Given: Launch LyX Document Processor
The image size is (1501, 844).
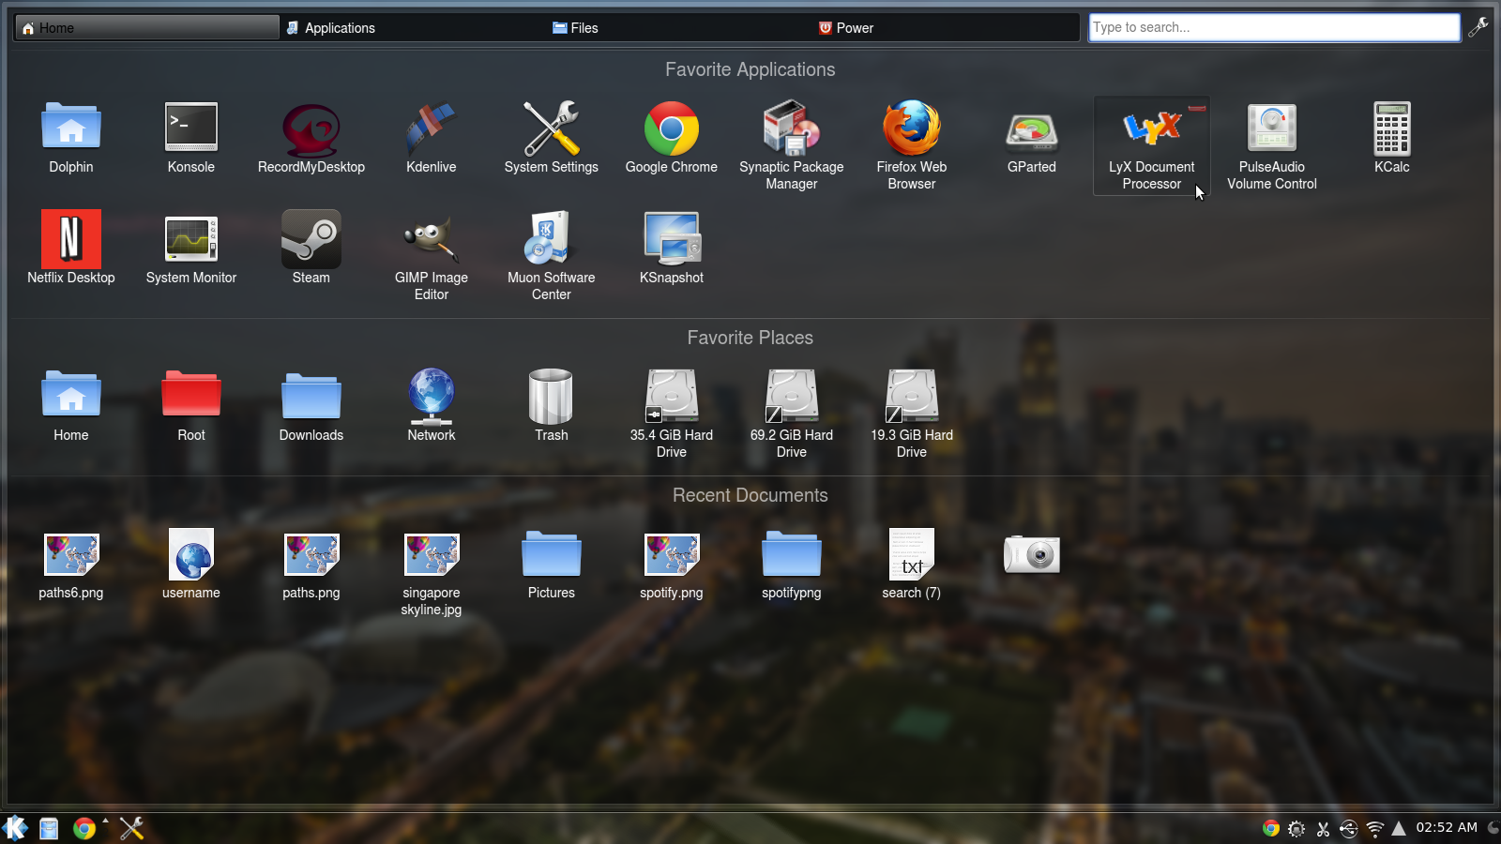Looking at the screenshot, I should [x=1152, y=145].
